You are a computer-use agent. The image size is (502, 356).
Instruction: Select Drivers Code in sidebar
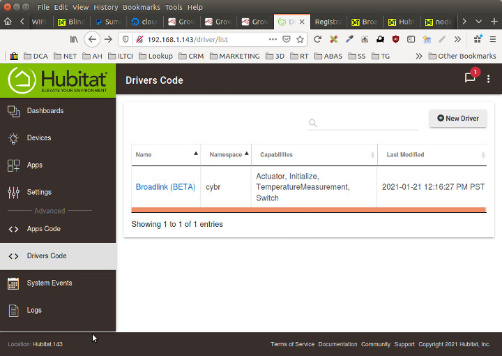58,256
